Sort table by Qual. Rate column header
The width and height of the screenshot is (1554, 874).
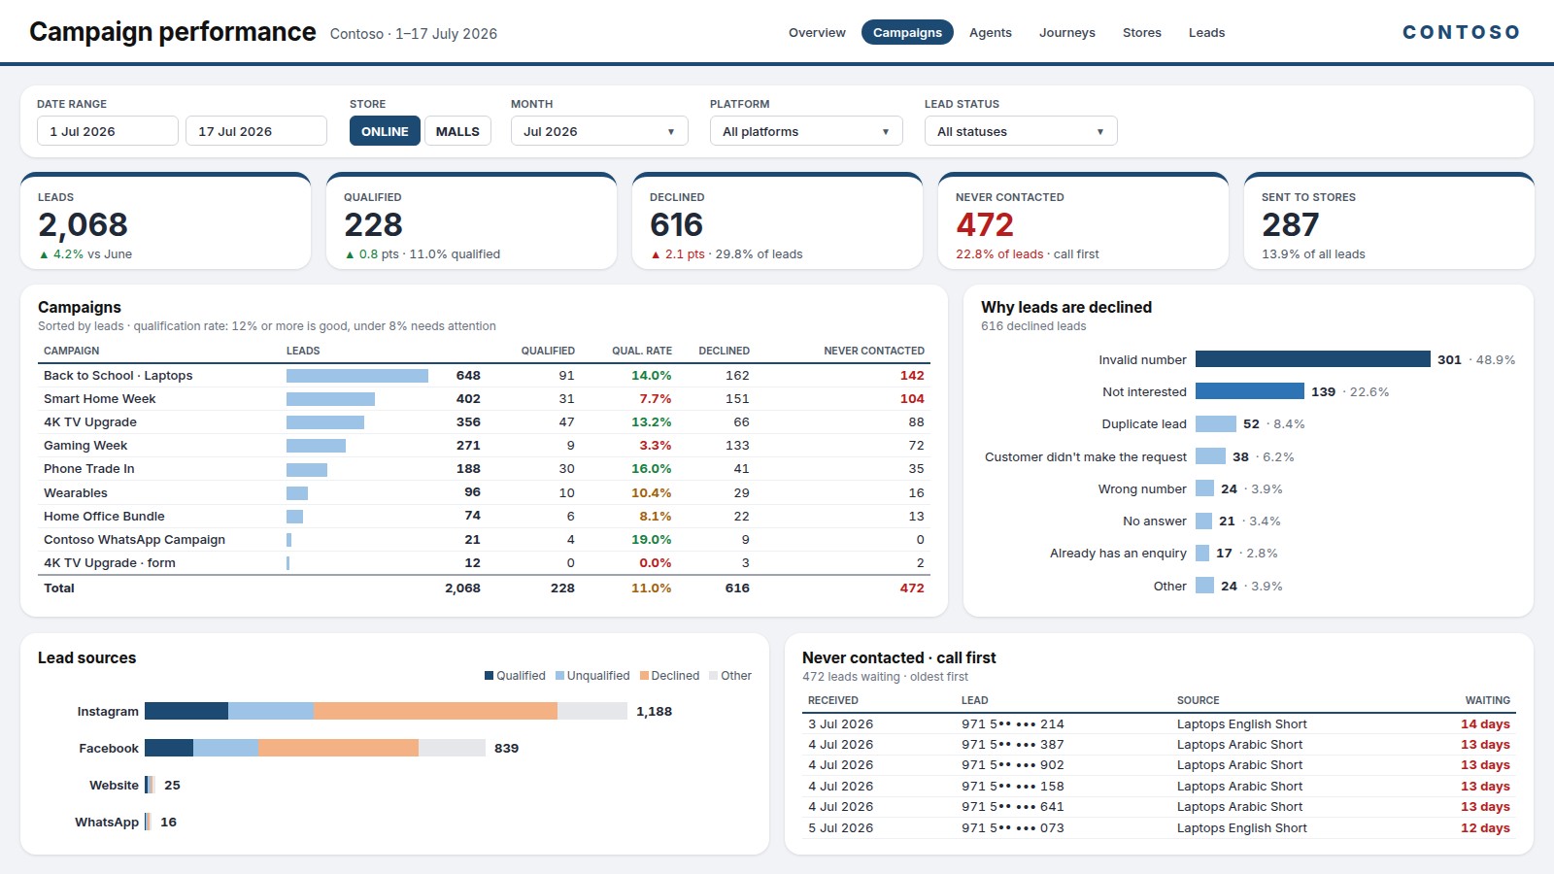pos(641,351)
